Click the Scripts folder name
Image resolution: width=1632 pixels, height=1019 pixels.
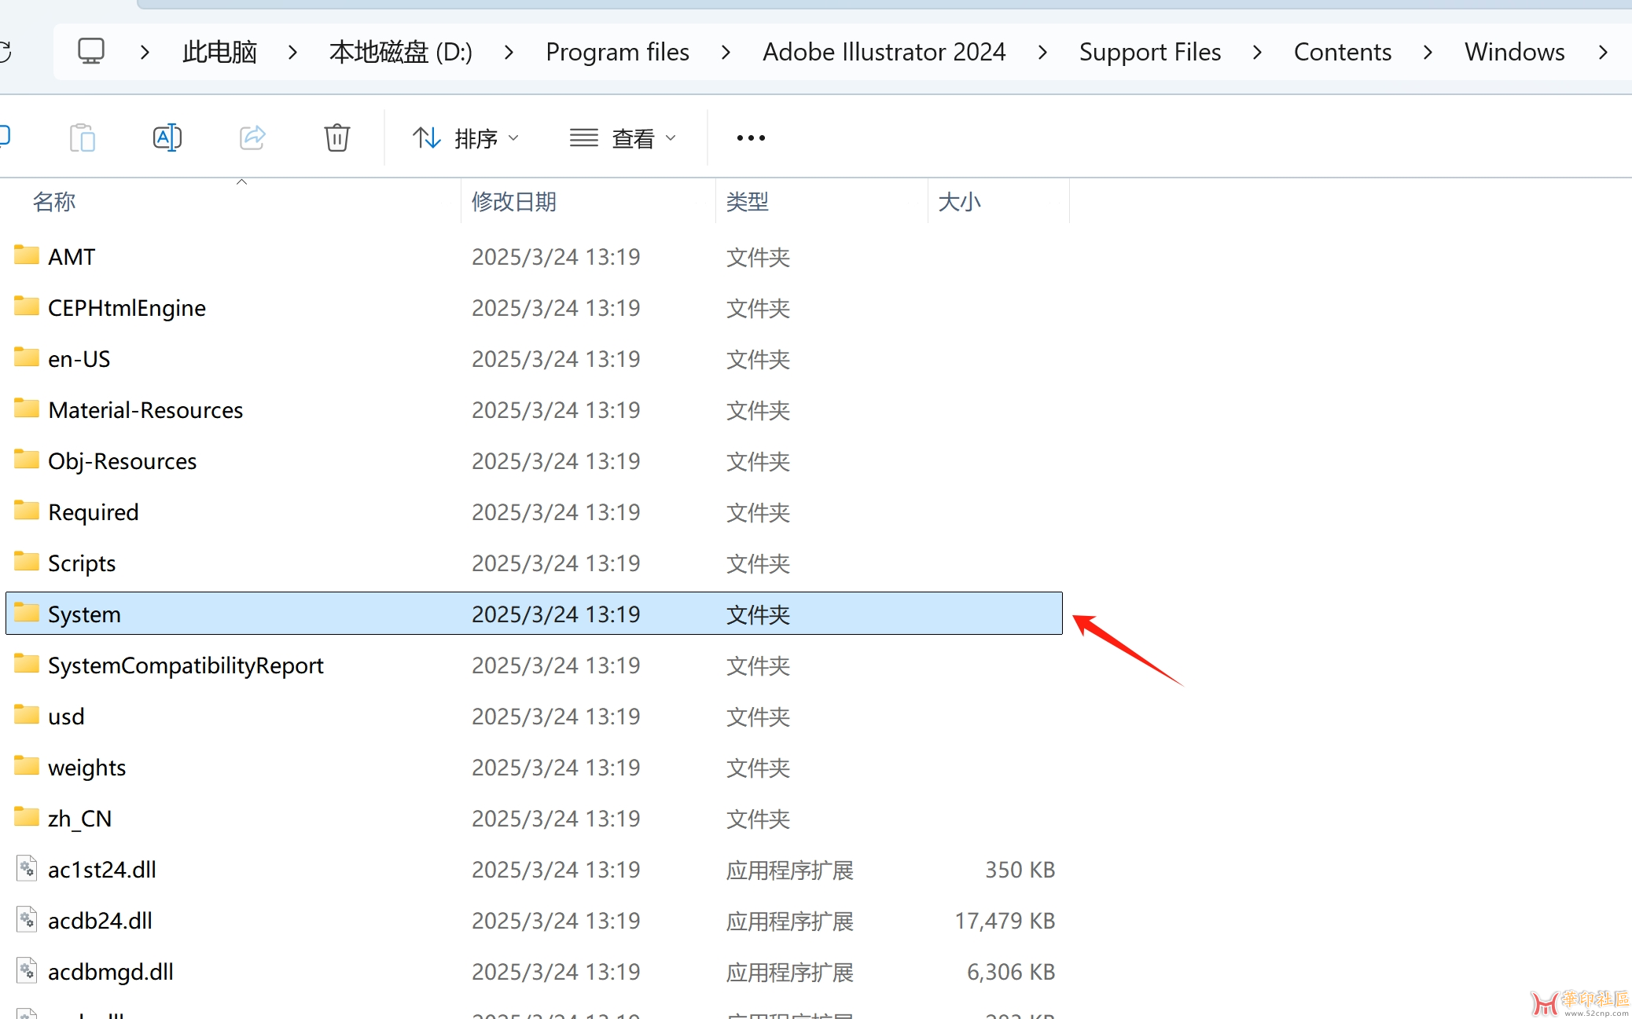click(82, 563)
